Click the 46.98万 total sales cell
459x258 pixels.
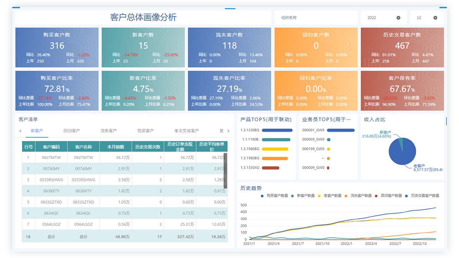point(116,237)
